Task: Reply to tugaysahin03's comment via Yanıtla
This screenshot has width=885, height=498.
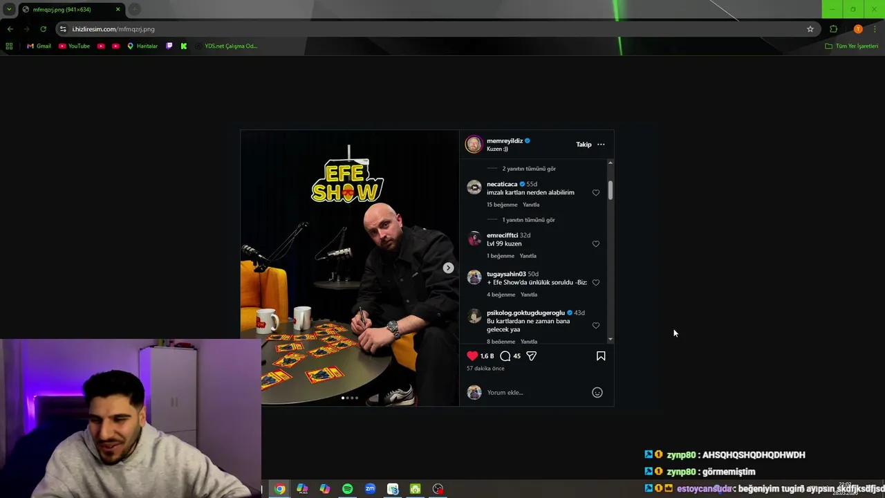Action: click(529, 295)
